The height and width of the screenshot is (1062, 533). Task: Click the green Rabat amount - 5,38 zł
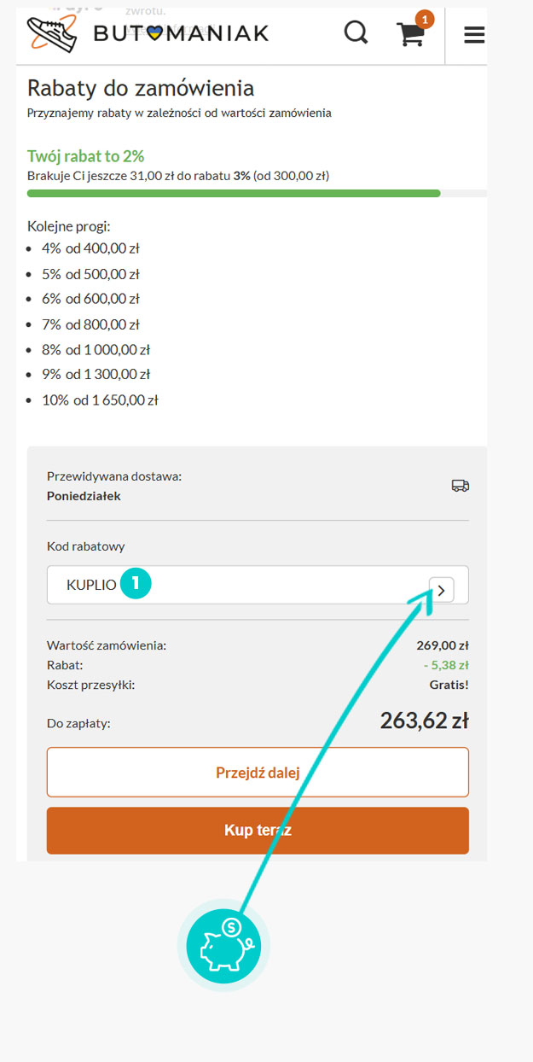pyautogui.click(x=446, y=665)
